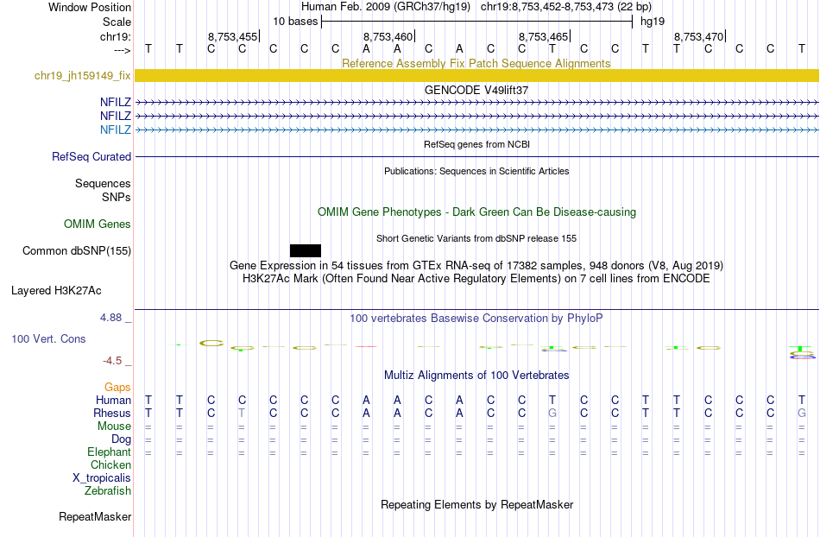Image resolution: width=820 pixels, height=537 pixels.
Task: Click the black Common dbSNP variant block
Action: tap(306, 250)
